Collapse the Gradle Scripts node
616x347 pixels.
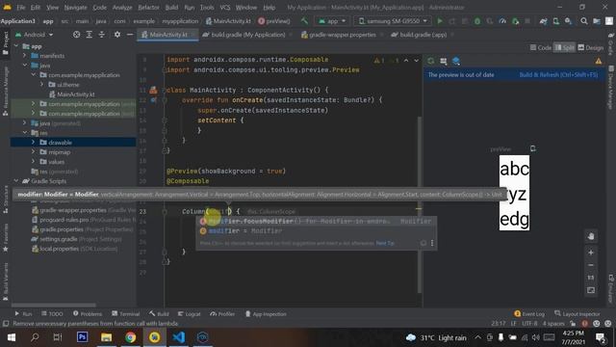tap(16, 181)
